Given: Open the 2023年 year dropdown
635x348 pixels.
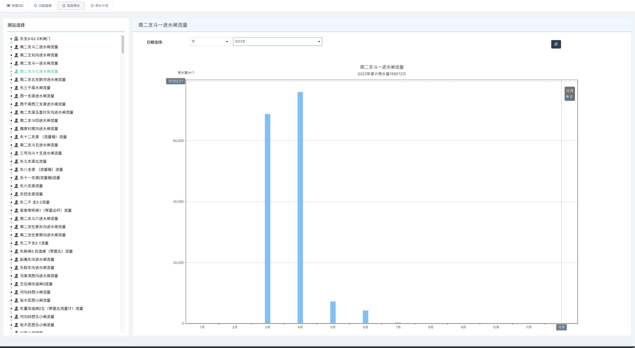Looking at the screenshot, I should (277, 41).
